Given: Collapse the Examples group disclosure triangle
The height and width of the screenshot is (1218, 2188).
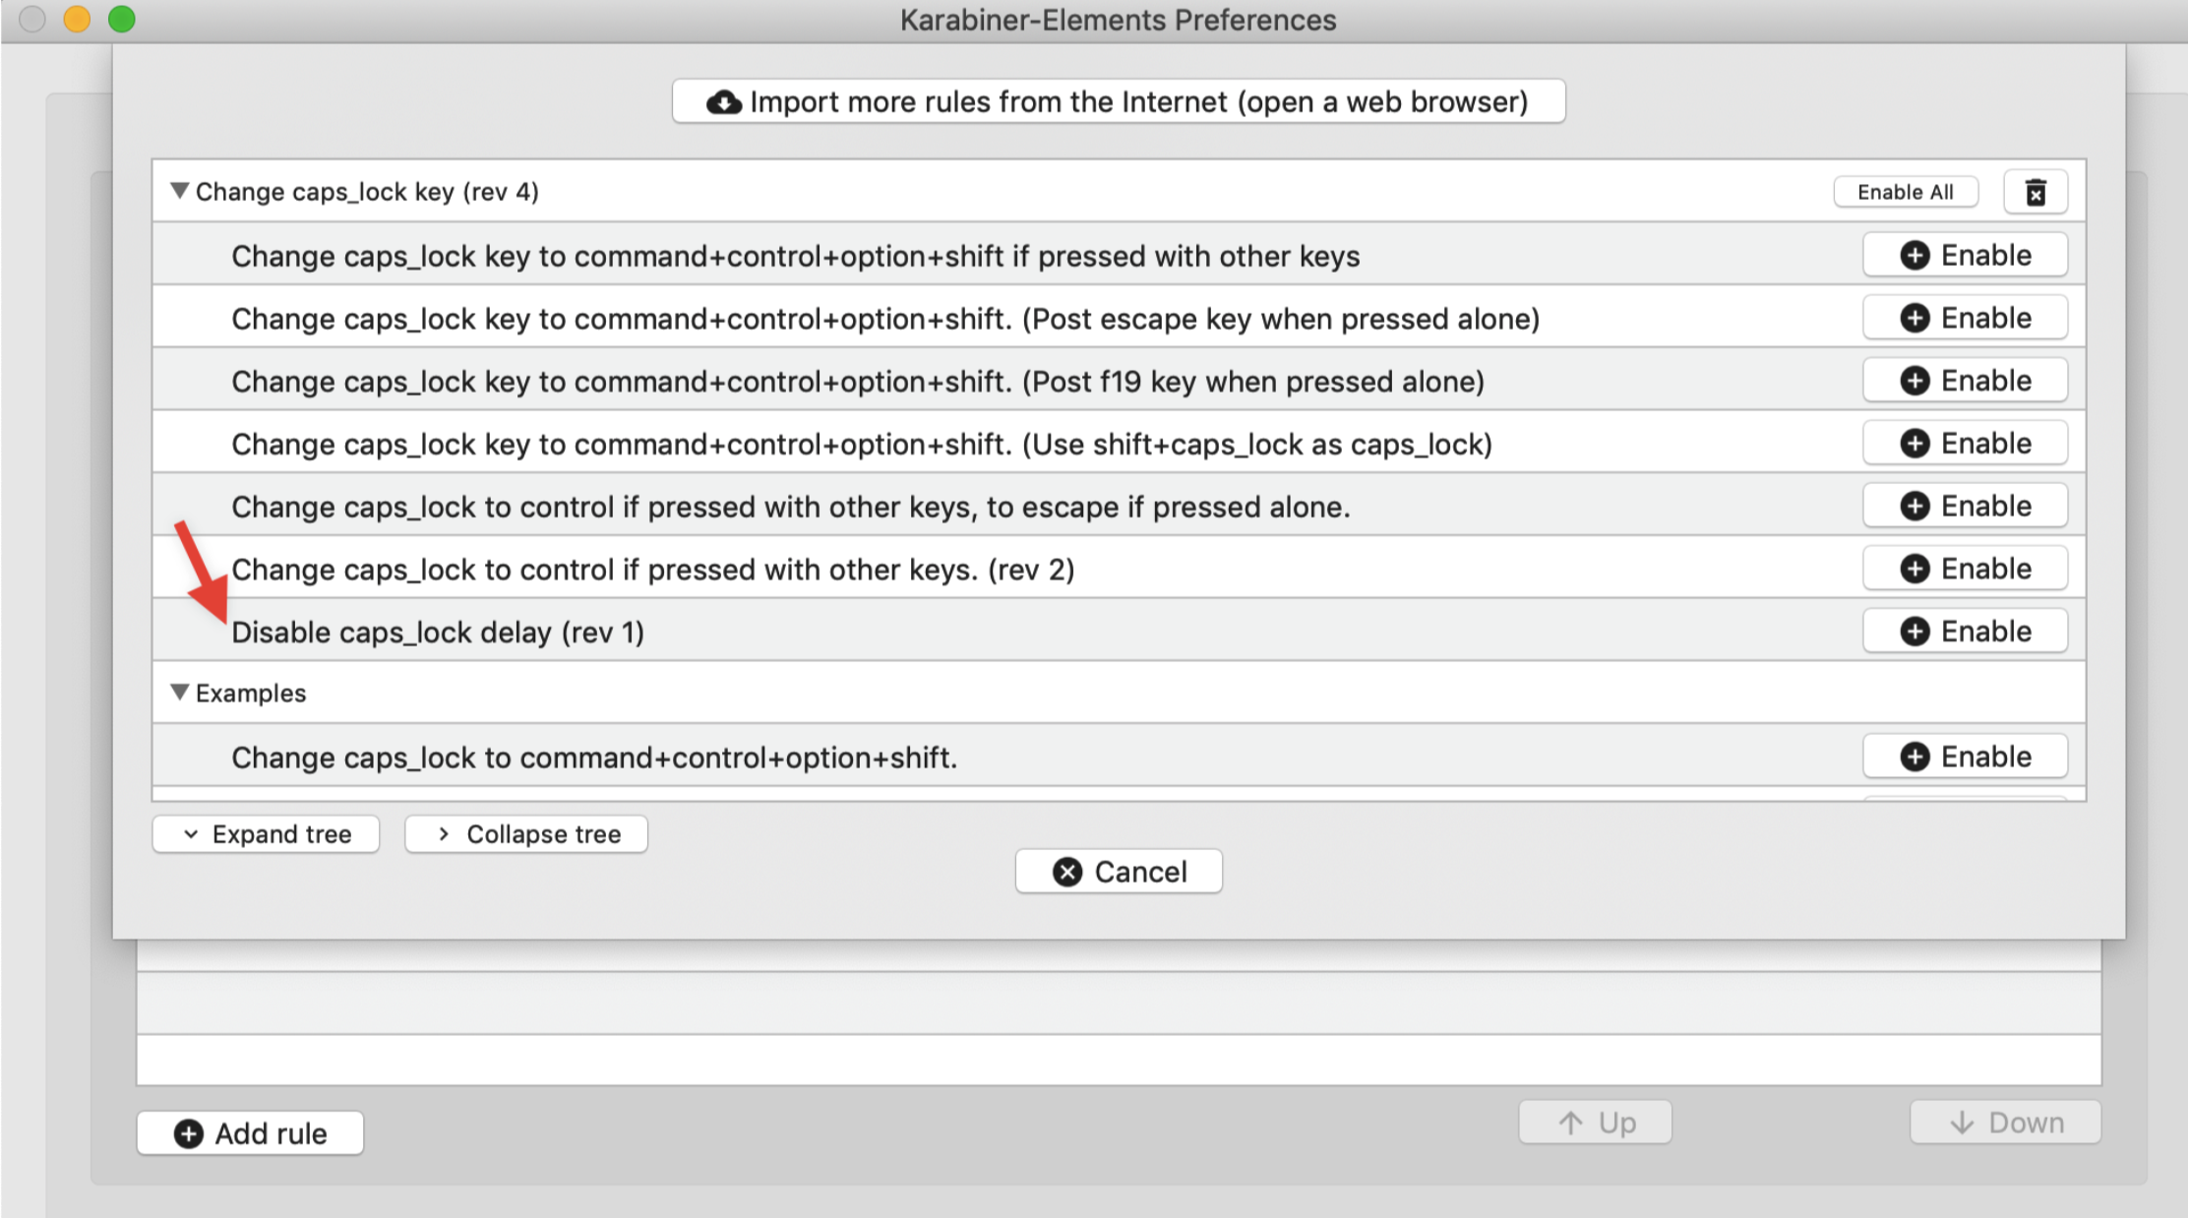Looking at the screenshot, I should (x=179, y=693).
